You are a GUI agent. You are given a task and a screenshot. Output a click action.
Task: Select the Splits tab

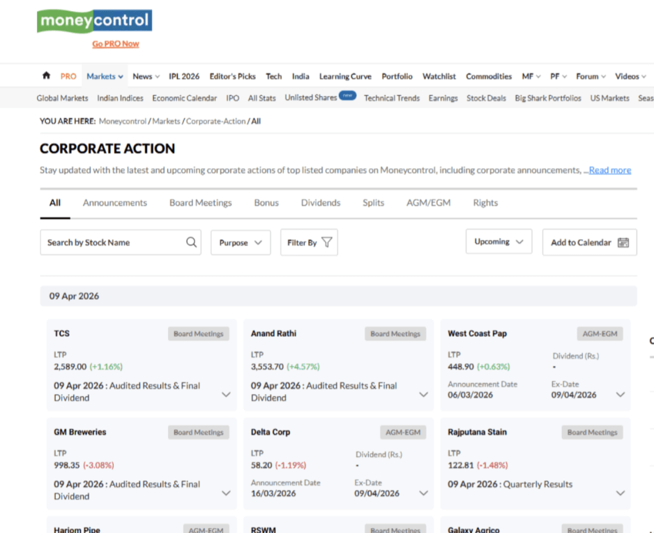pos(373,203)
